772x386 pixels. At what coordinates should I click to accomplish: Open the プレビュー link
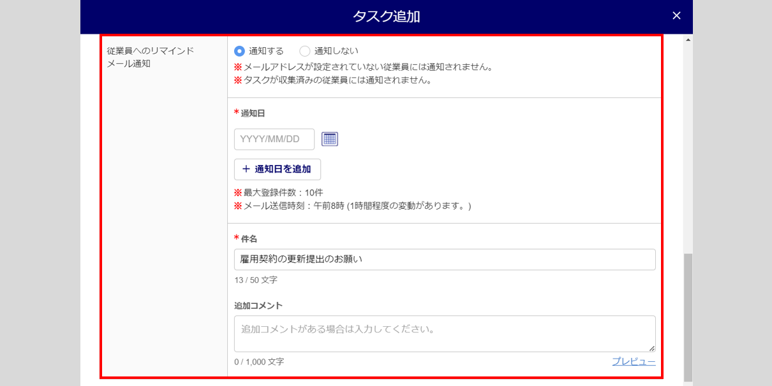[x=634, y=362]
